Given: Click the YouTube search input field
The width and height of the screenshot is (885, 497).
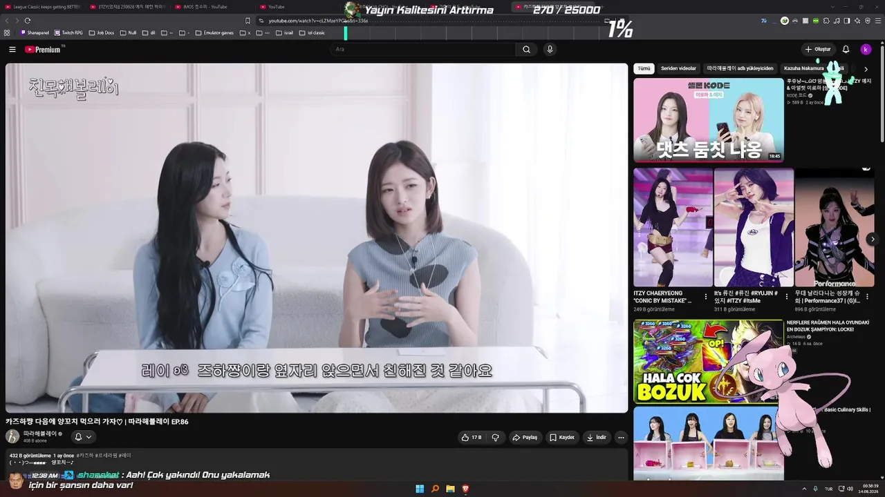Looking at the screenshot, I should point(423,50).
